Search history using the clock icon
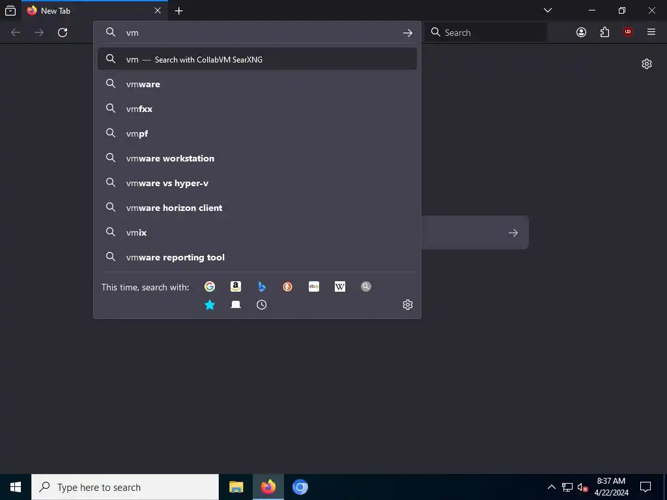Image resolution: width=667 pixels, height=500 pixels. (x=262, y=305)
